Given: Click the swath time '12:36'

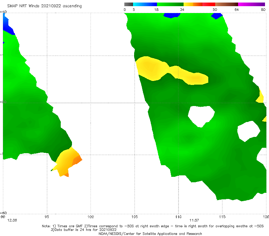Looking at the screenshot, I should (12, 220).
